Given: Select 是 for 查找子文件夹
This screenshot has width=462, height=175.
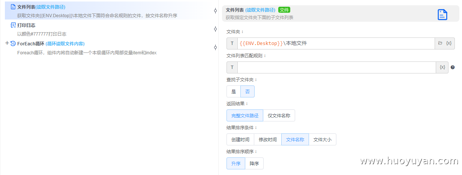Looking at the screenshot, I should (x=234, y=91).
